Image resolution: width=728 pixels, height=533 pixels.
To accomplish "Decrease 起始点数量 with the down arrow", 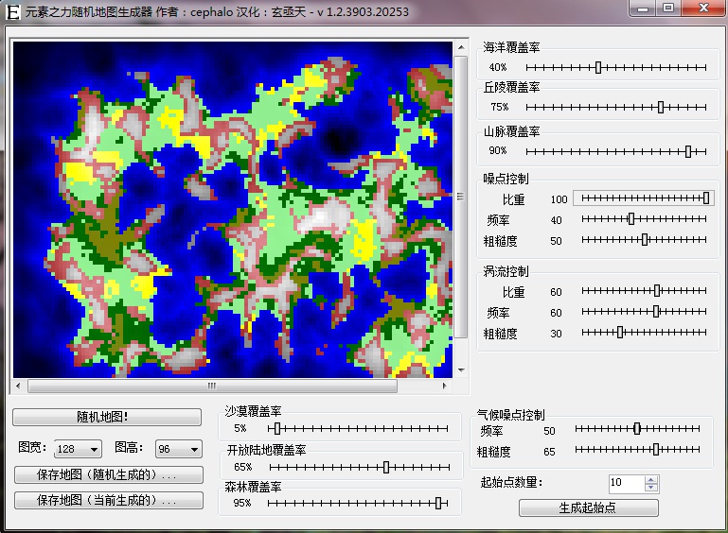I will (651, 487).
